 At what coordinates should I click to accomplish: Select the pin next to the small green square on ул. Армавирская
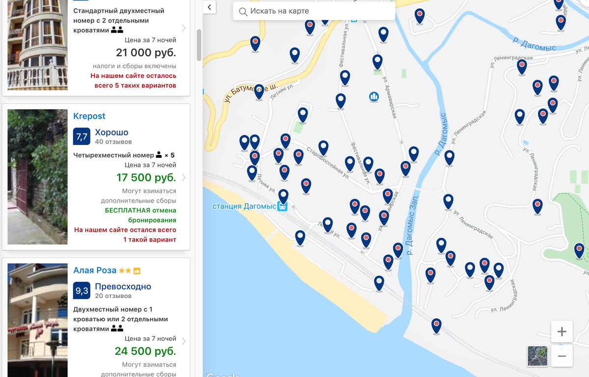coord(377,62)
